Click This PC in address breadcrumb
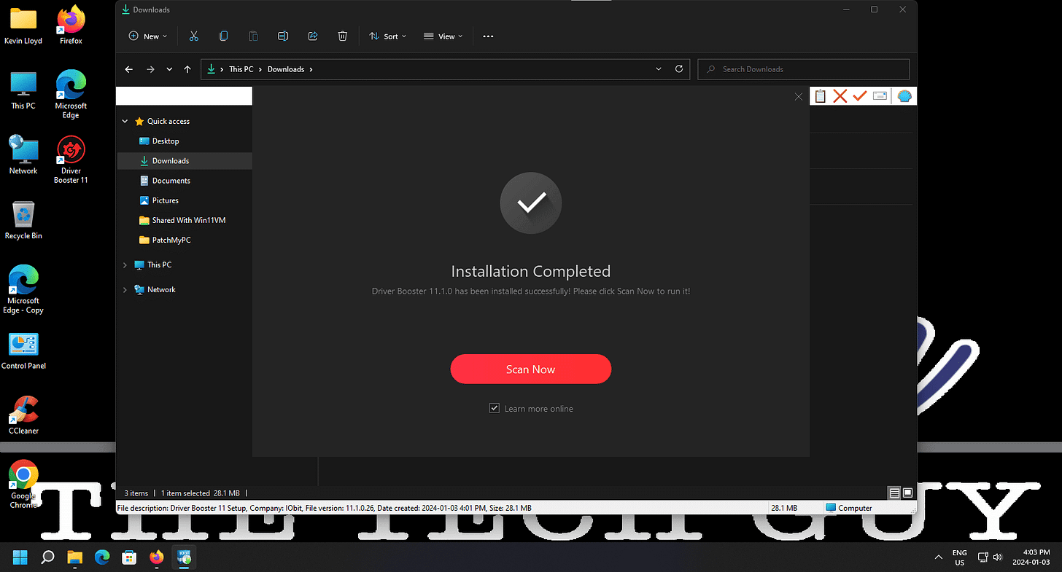 pos(241,69)
